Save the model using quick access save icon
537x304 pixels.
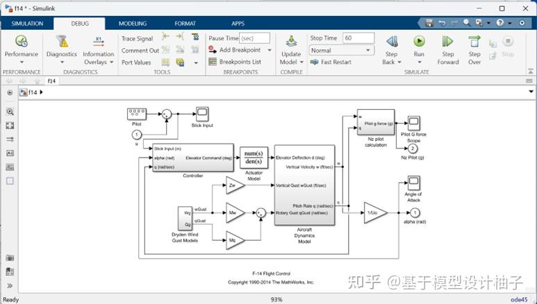(x=429, y=23)
